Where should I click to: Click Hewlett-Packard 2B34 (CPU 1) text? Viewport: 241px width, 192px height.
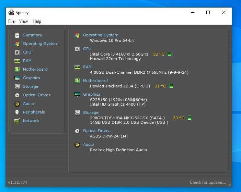120,86
